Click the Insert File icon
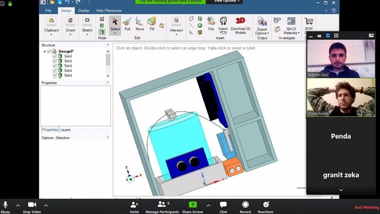 (211, 24)
